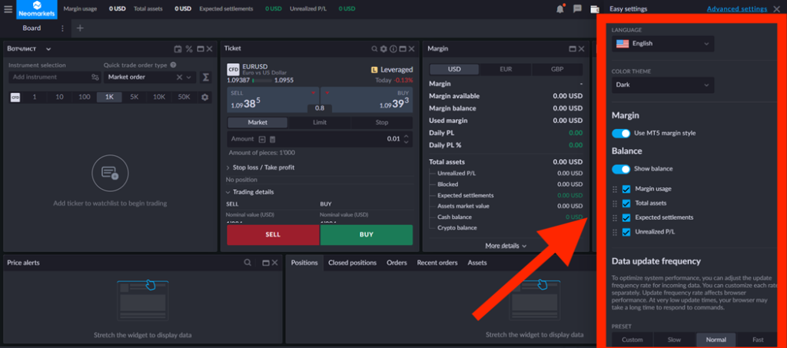Click the notifications bell icon
787x348 pixels.
click(560, 9)
